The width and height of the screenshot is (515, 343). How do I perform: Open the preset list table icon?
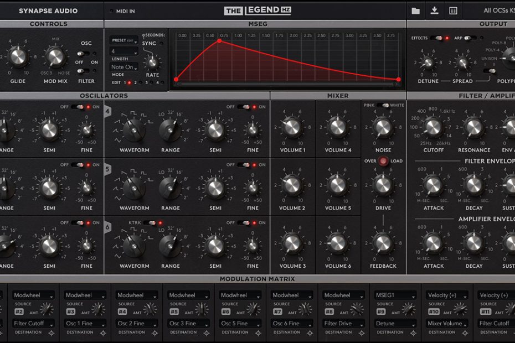453,11
